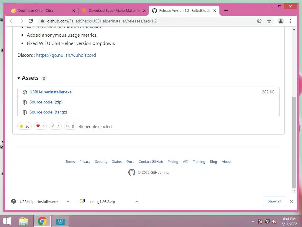Viewport: 302px width, 227px height.
Task: Open the Chrome three-dot menu
Action: (290, 21)
